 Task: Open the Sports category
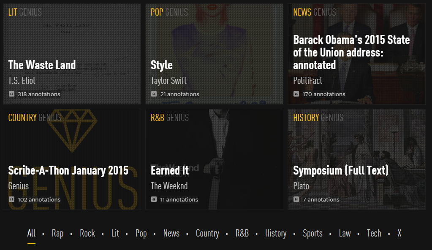[x=313, y=233]
